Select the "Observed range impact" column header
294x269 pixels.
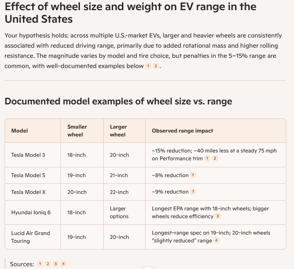tap(182, 131)
